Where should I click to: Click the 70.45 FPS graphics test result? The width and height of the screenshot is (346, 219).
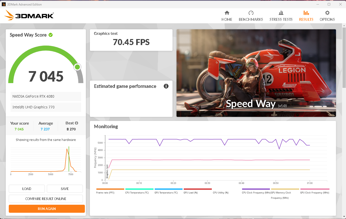[131, 42]
